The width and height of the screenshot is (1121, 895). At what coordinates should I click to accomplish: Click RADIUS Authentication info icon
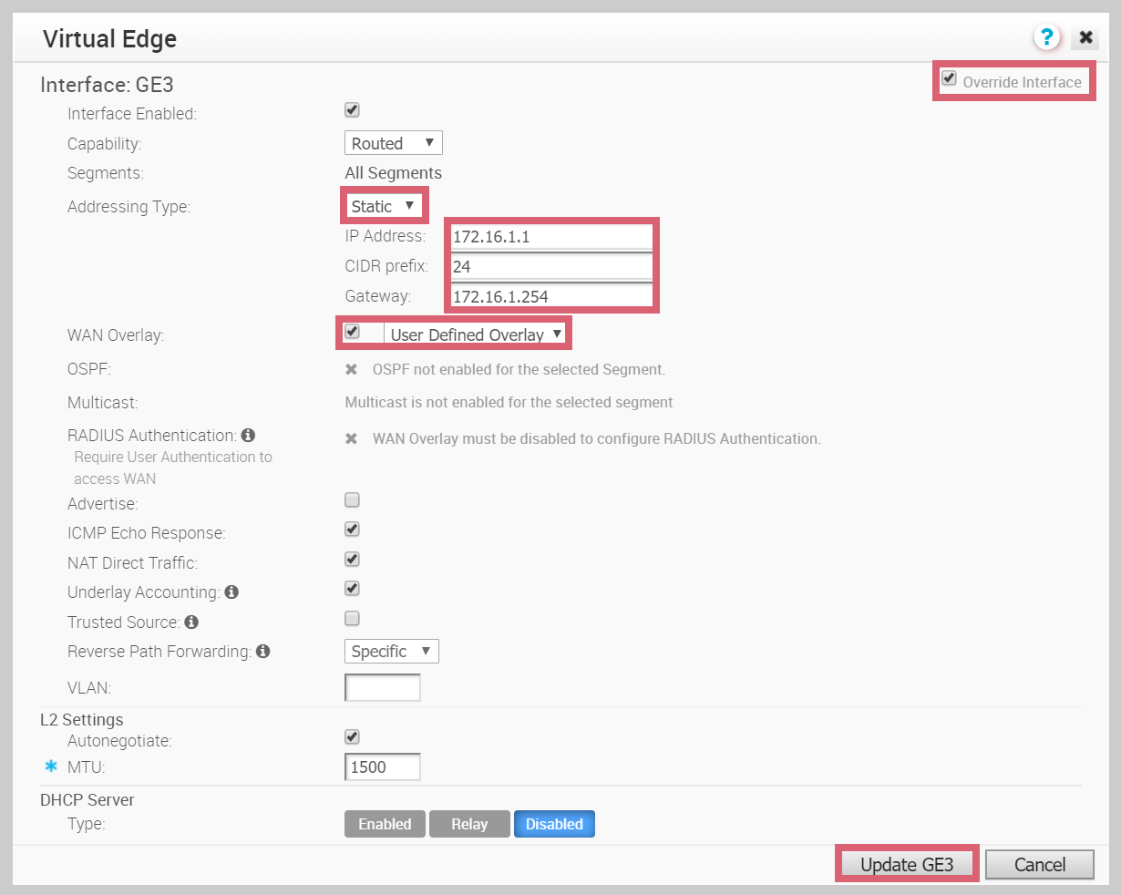tap(248, 436)
